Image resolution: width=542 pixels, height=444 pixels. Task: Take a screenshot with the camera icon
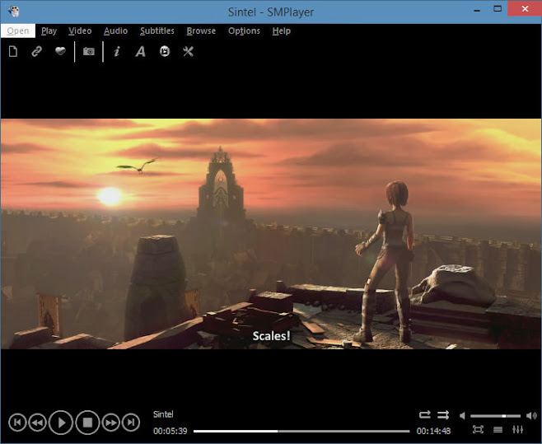tap(89, 52)
